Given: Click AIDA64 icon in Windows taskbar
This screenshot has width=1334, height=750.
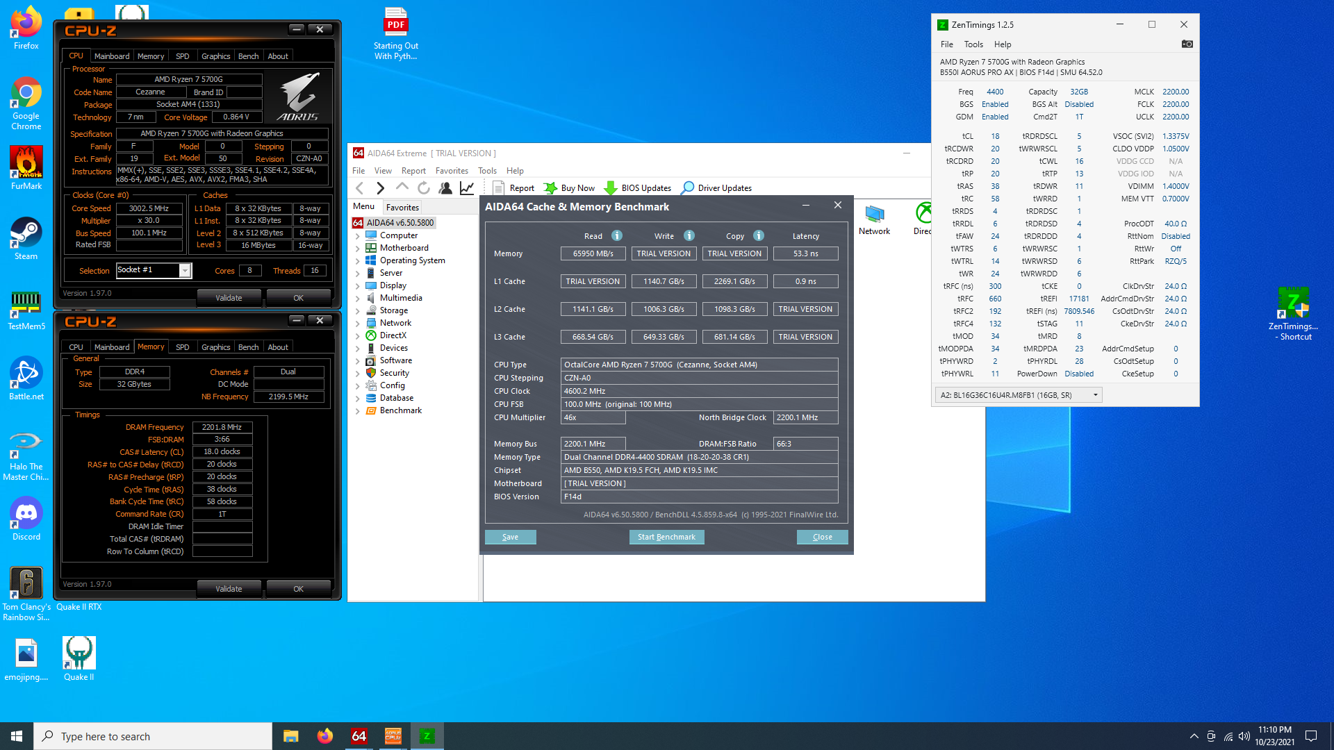Looking at the screenshot, I should [359, 736].
